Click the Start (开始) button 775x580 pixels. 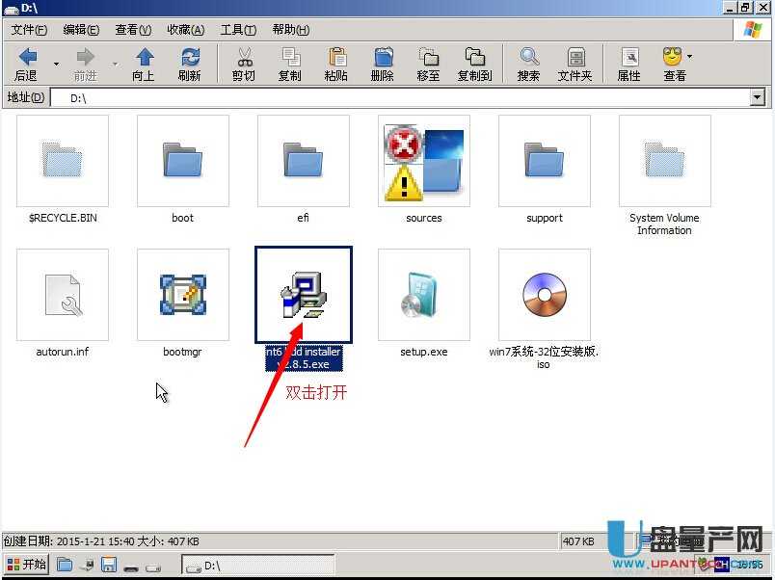point(26,565)
